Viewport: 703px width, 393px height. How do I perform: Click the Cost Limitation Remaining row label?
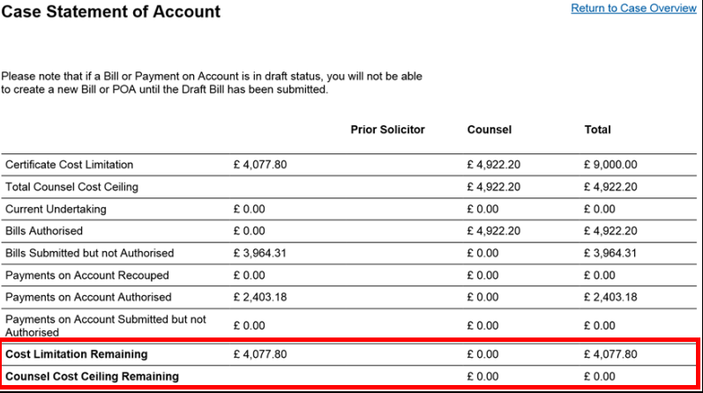pos(77,354)
